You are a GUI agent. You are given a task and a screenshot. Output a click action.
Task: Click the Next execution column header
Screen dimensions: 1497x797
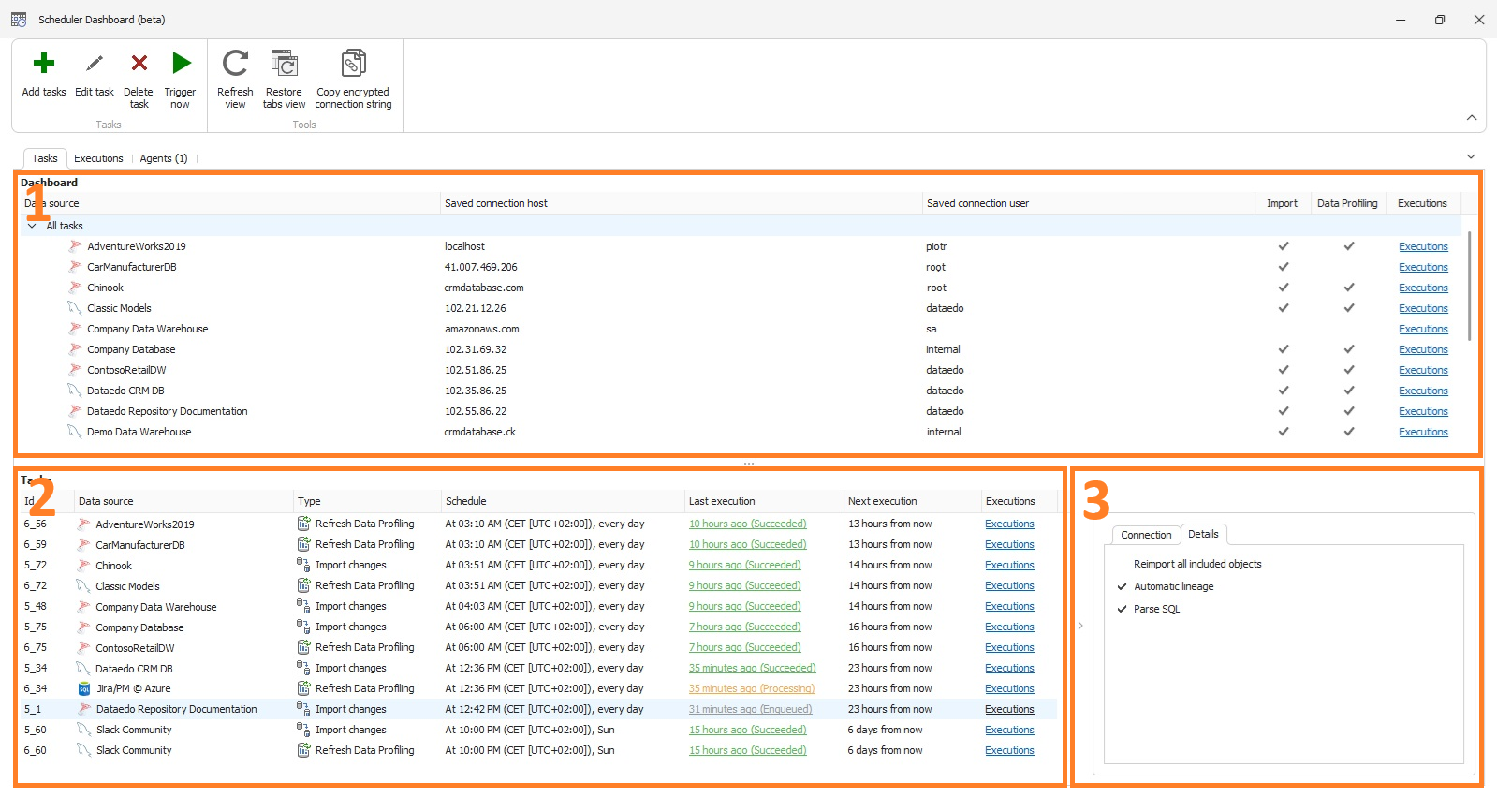[x=912, y=501]
